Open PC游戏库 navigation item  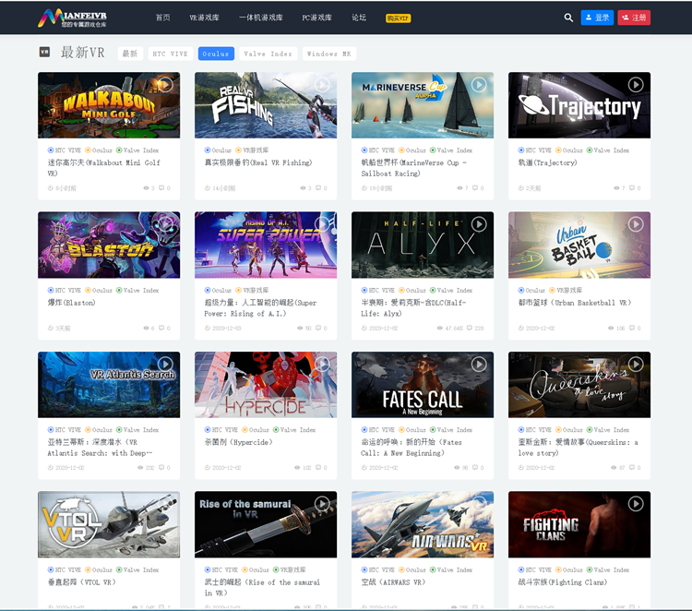click(x=316, y=18)
